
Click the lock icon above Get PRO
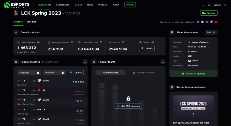tap(128, 99)
